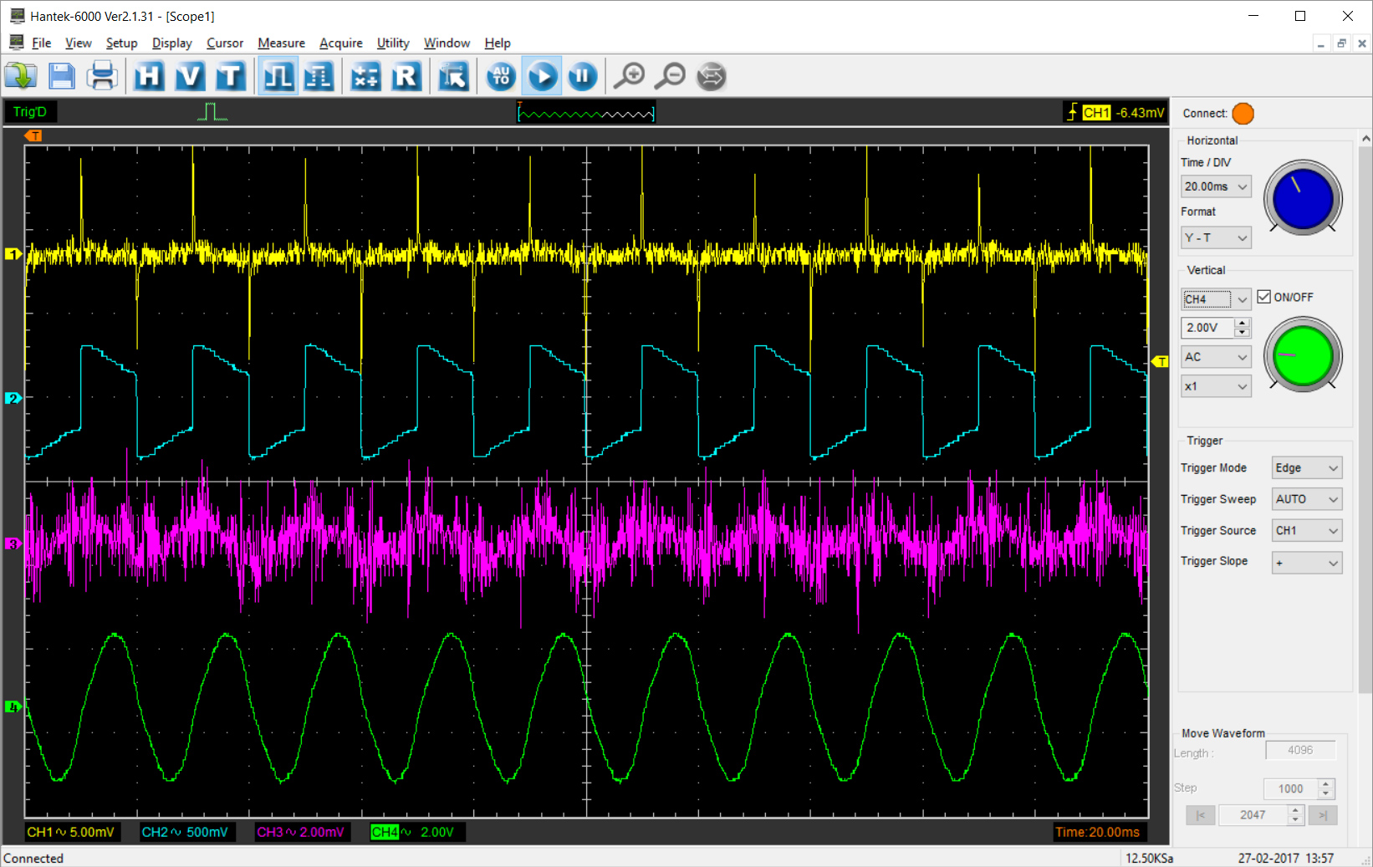Image resolution: width=1373 pixels, height=867 pixels.
Task: Open the Acquire menu
Action: [x=340, y=43]
